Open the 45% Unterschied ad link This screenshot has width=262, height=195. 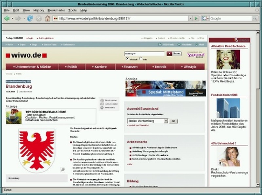click(x=223, y=143)
